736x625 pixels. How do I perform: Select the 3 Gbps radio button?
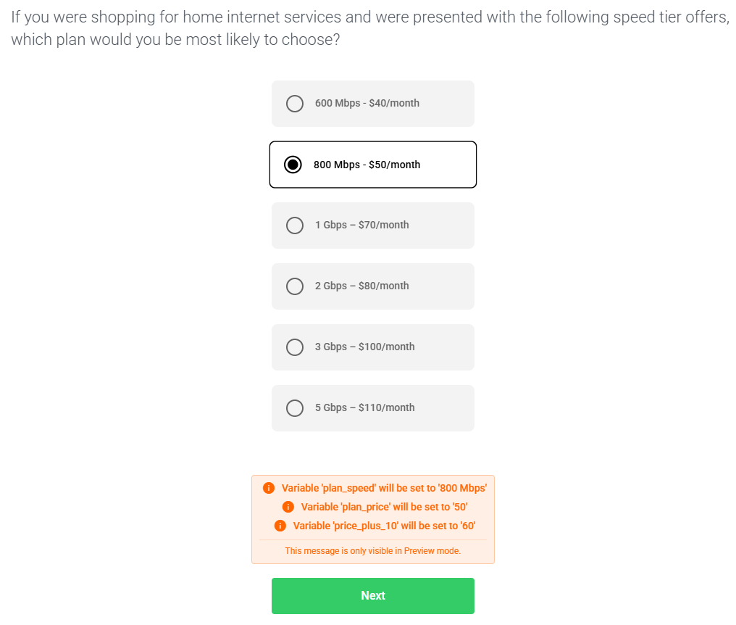click(295, 347)
